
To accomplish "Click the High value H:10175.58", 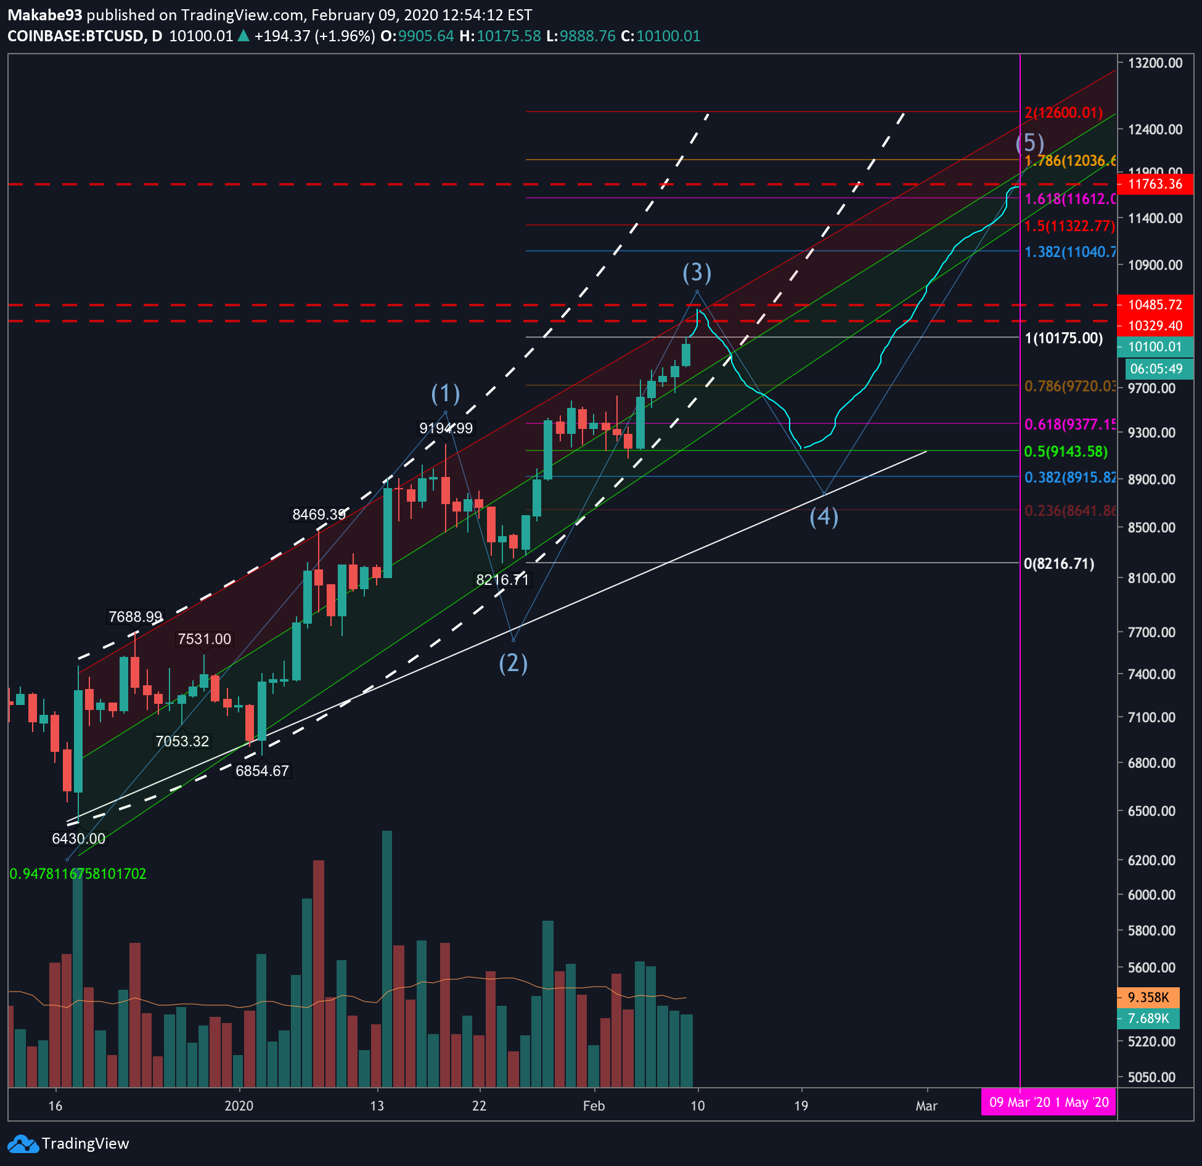I will click(x=500, y=36).
